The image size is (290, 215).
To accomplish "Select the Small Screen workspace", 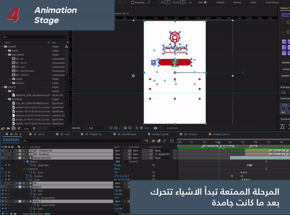I will 272,2.
